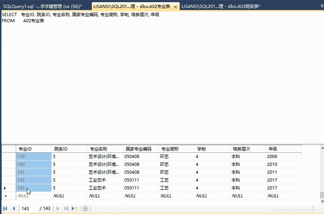Click 环艺 cell in row 139
The image size is (324, 214).
[177, 157]
